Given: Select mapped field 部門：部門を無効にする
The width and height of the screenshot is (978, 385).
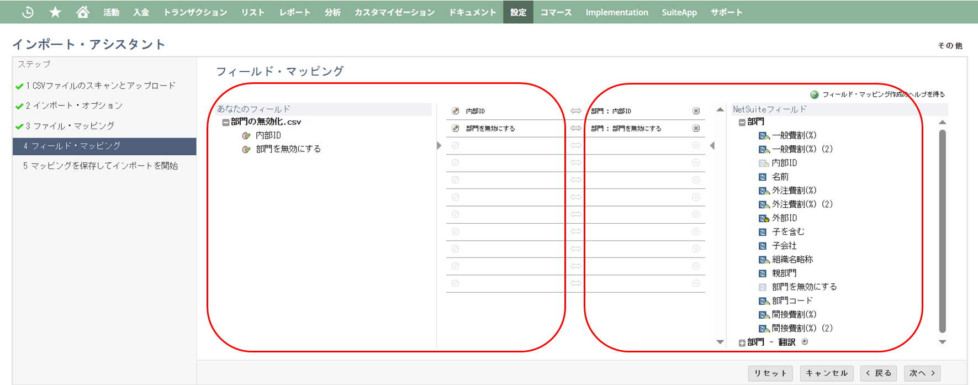Looking at the screenshot, I should pos(626,128).
